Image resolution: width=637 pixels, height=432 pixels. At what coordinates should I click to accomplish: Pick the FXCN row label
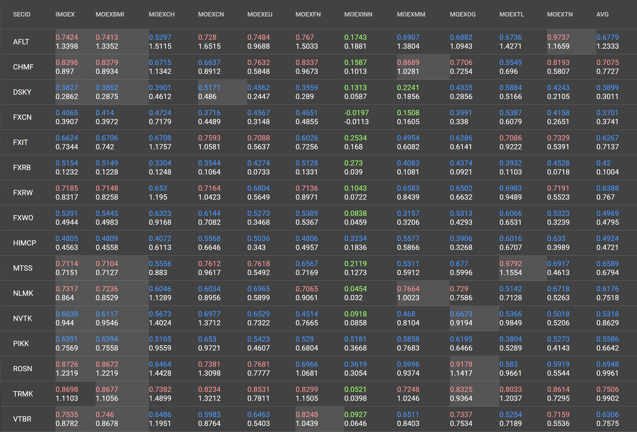coord(22,117)
